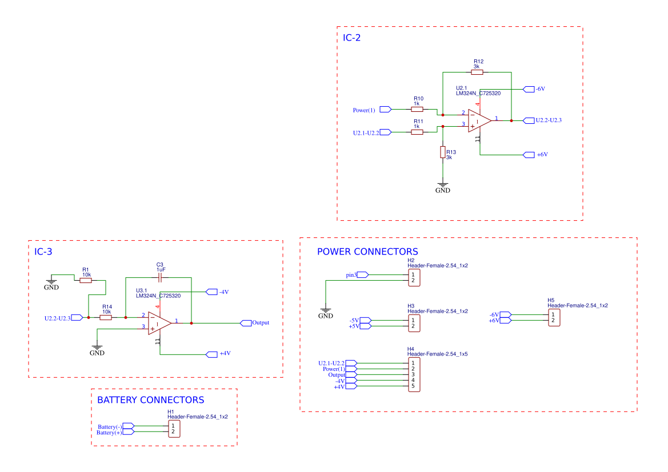Viewport: 668px width, 472px height.
Task: Select op-amp U3.1 in IC-3
Action: [160, 323]
